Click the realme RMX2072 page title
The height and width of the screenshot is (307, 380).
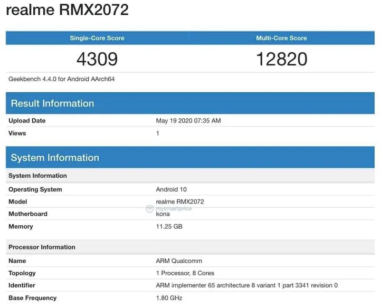(67, 11)
